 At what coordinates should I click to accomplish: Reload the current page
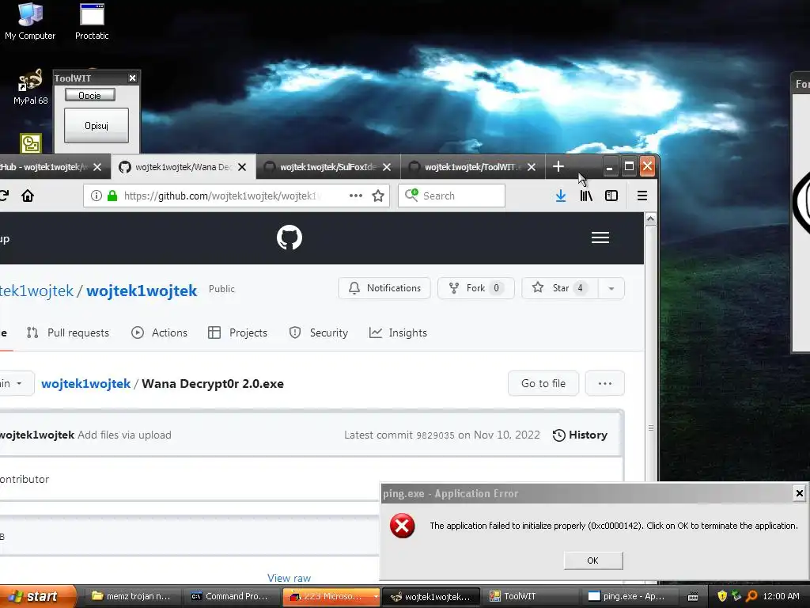(x=4, y=196)
